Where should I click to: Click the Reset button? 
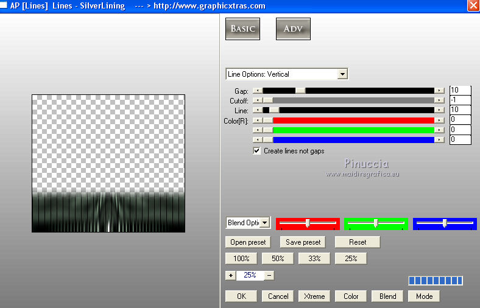[x=358, y=242]
